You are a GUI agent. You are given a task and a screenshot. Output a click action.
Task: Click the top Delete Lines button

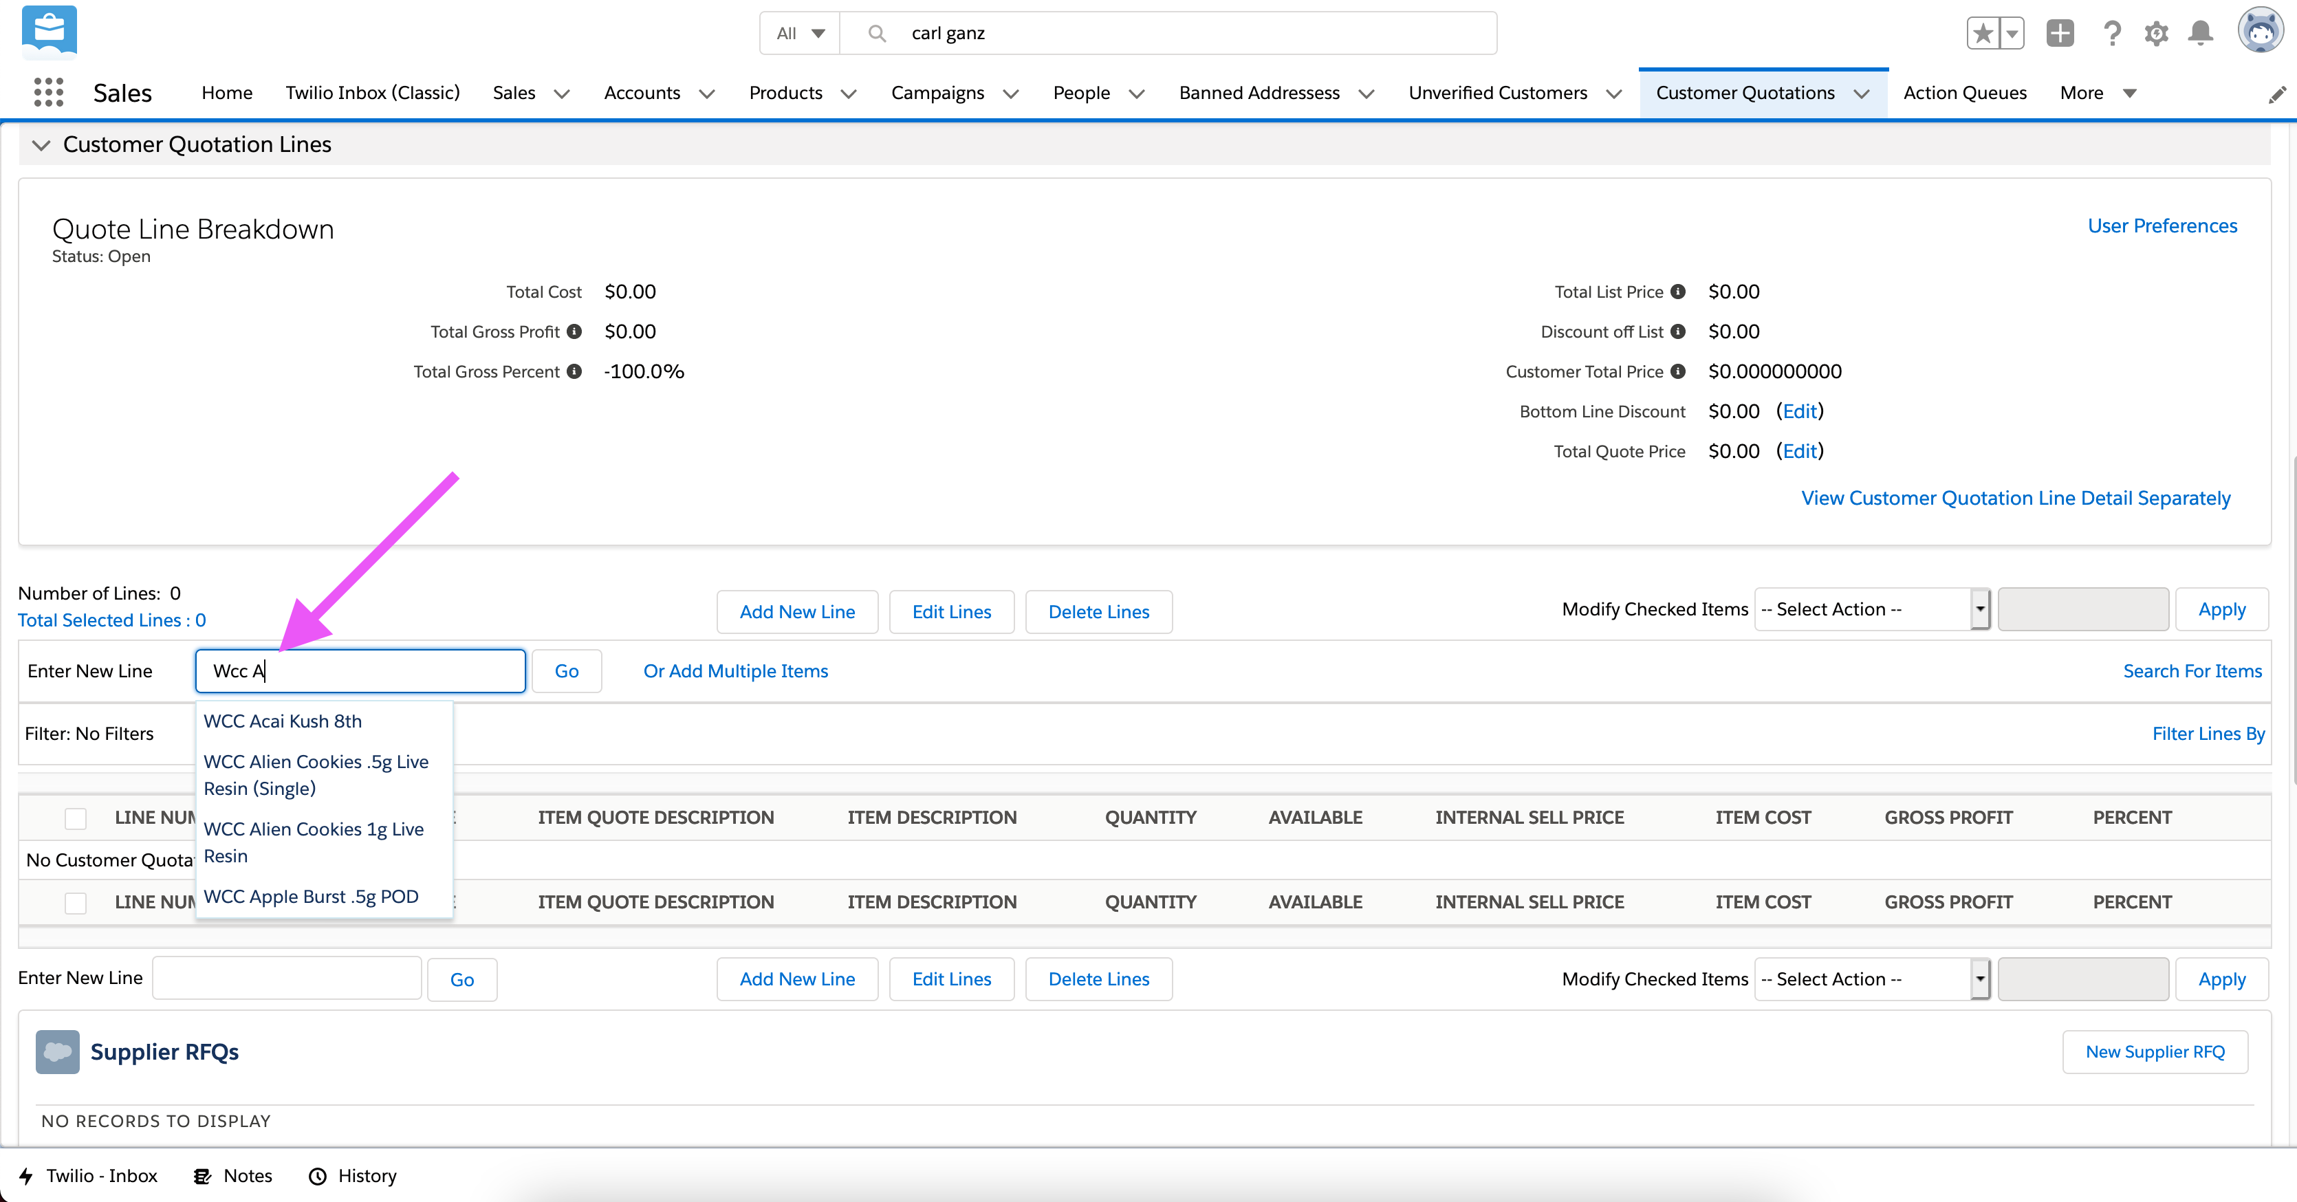[1098, 612]
